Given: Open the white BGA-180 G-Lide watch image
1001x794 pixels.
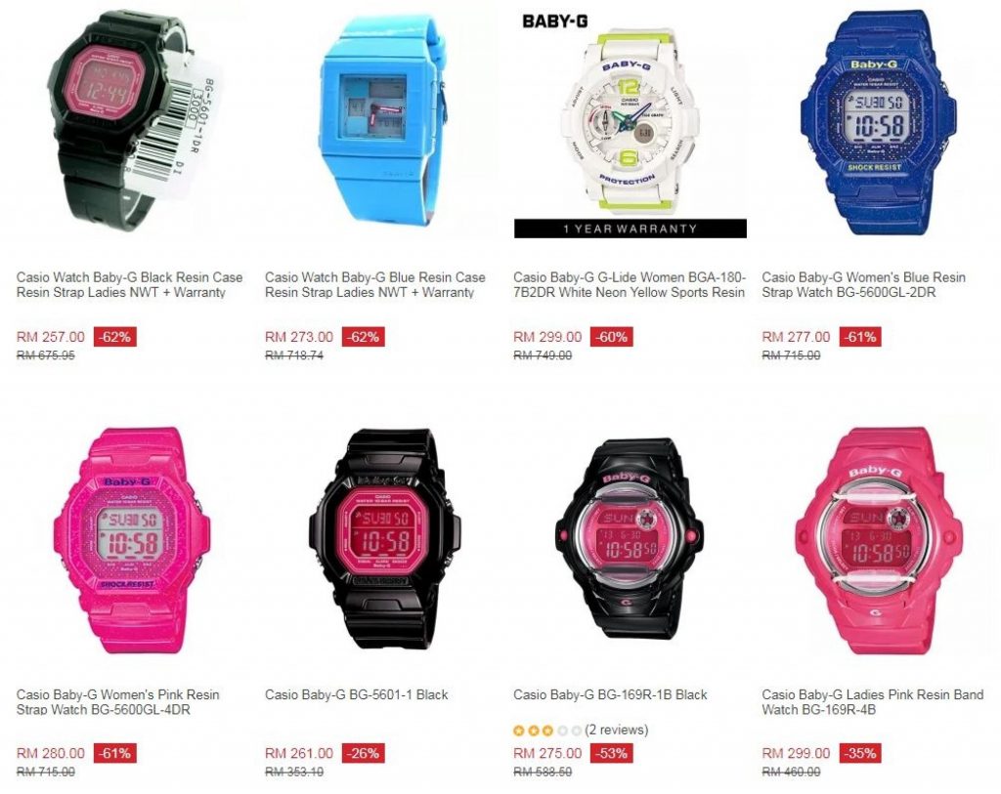Looking at the screenshot, I should coord(631,124).
